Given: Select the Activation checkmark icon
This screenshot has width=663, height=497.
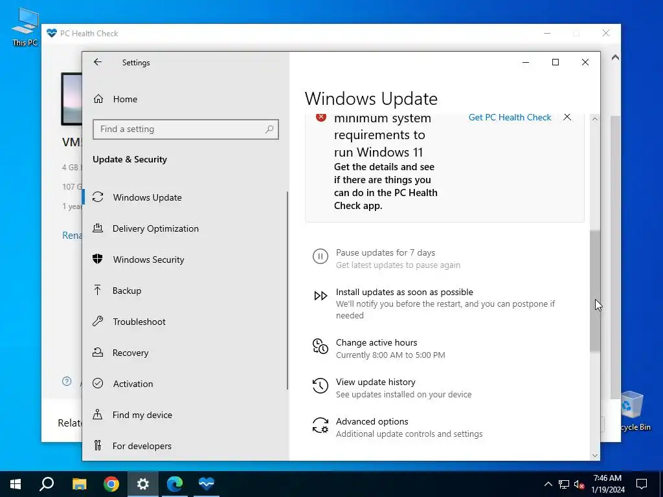Looking at the screenshot, I should point(98,383).
